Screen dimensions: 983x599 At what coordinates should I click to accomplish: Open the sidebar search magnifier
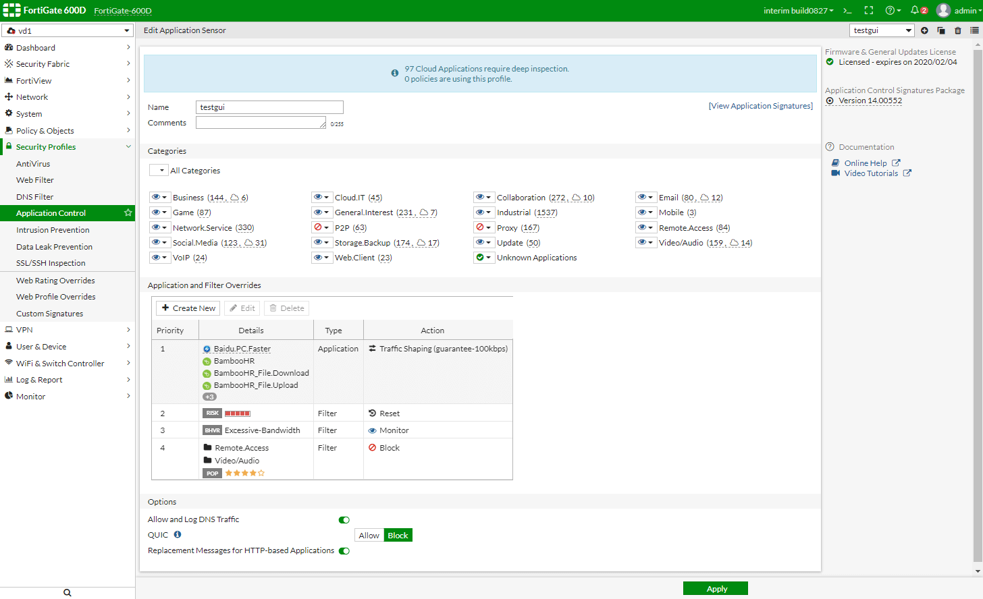(x=67, y=592)
